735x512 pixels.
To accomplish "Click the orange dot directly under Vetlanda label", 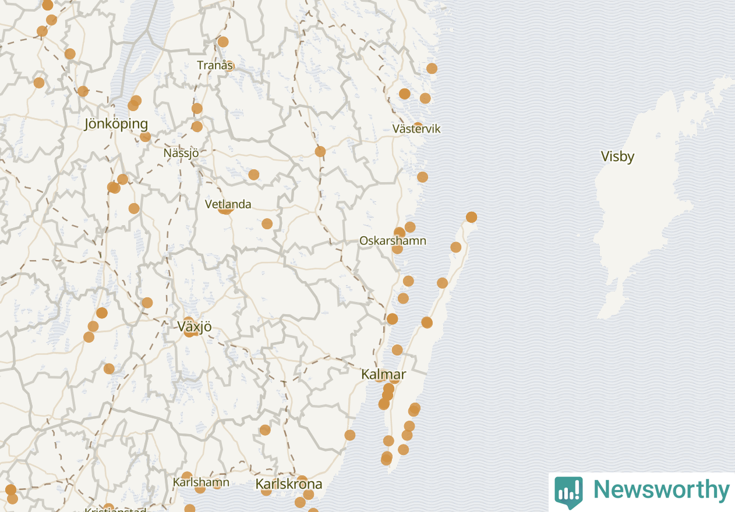I will pyautogui.click(x=225, y=209).
